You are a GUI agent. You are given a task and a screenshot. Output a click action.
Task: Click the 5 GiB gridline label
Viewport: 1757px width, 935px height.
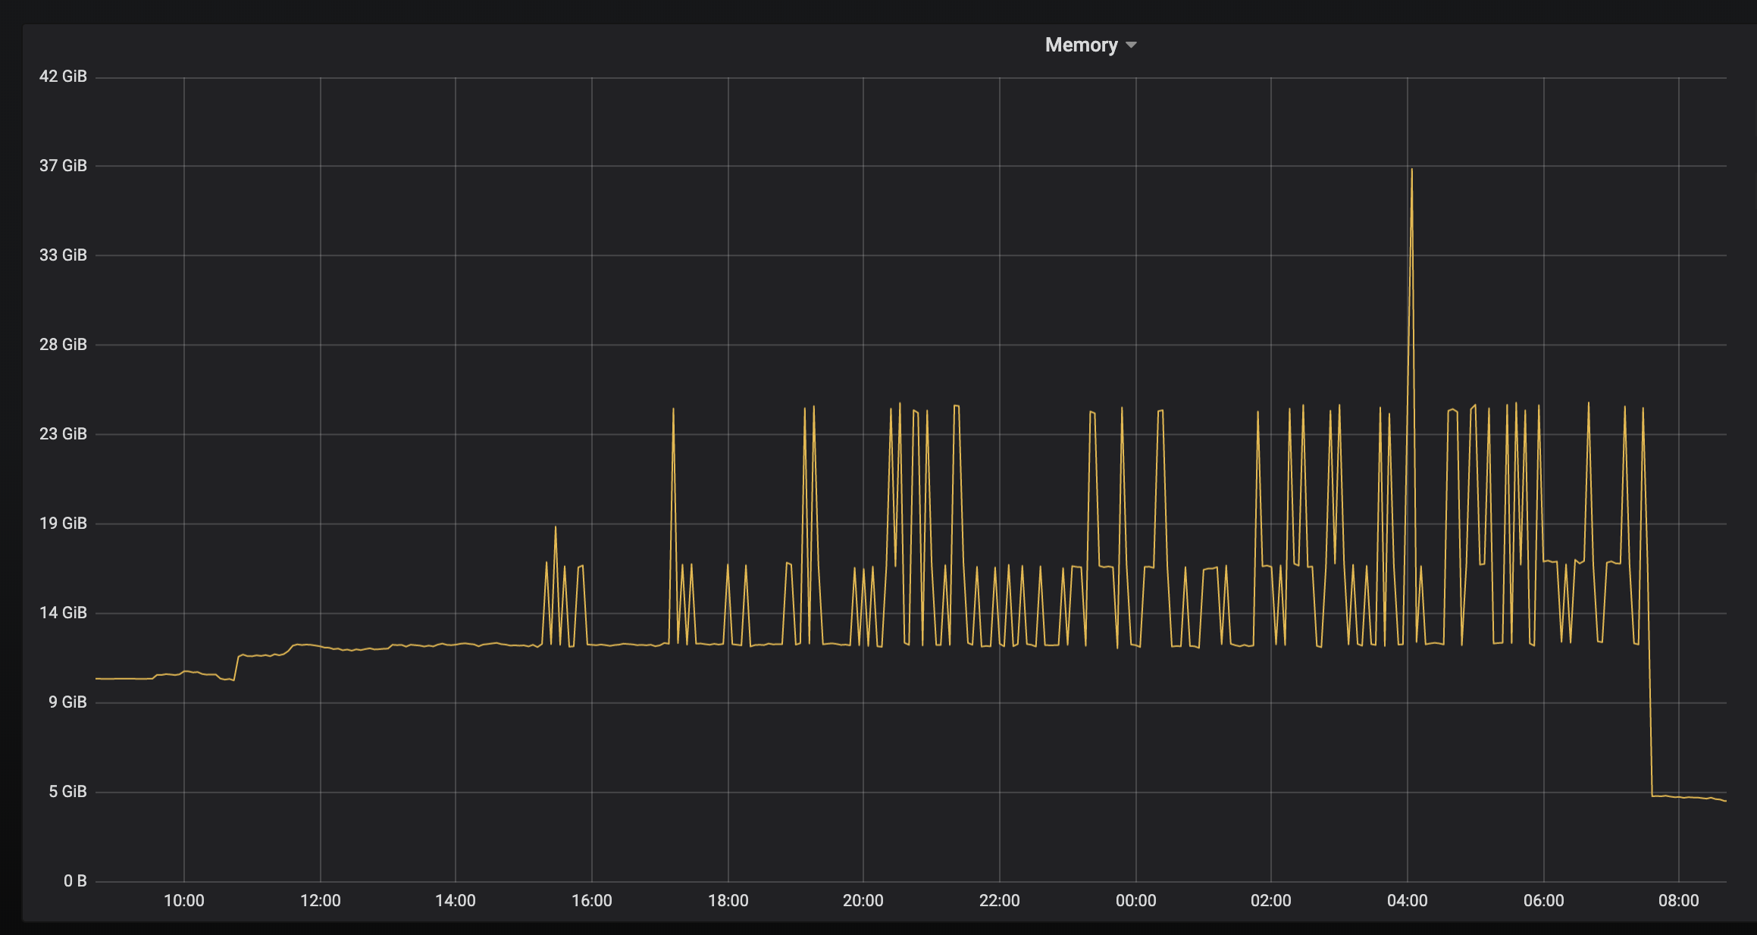(67, 791)
